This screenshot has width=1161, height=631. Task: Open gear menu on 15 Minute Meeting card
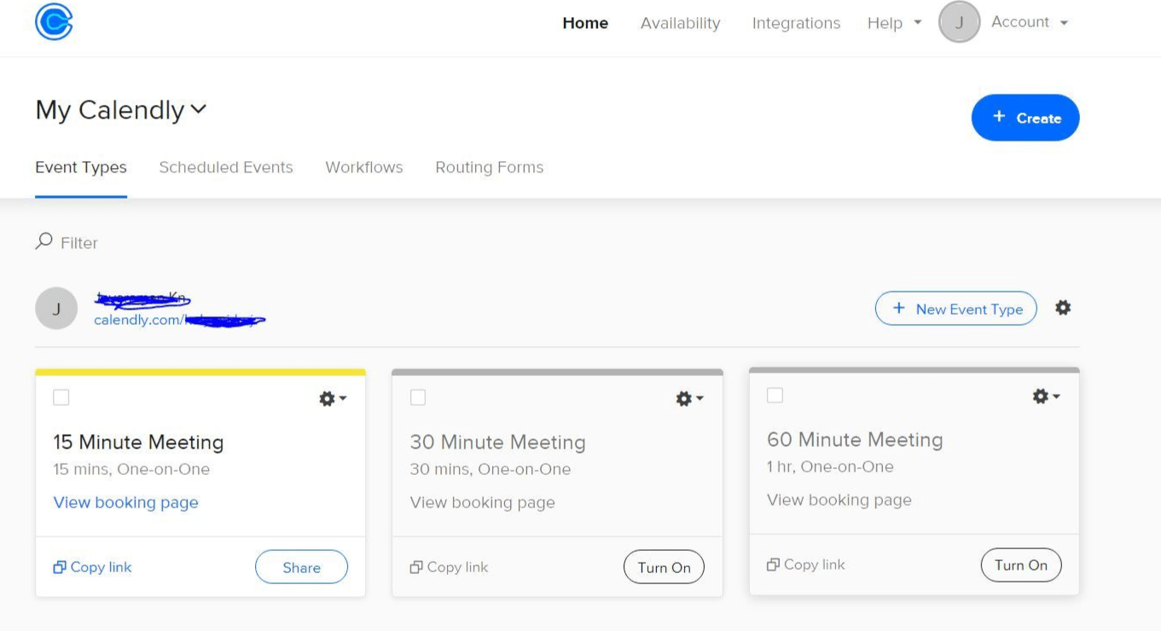pyautogui.click(x=333, y=398)
